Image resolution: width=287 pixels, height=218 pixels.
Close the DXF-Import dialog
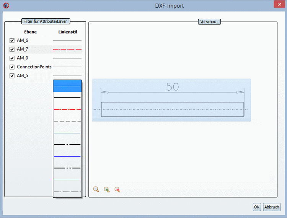pyautogui.click(x=279, y=4)
